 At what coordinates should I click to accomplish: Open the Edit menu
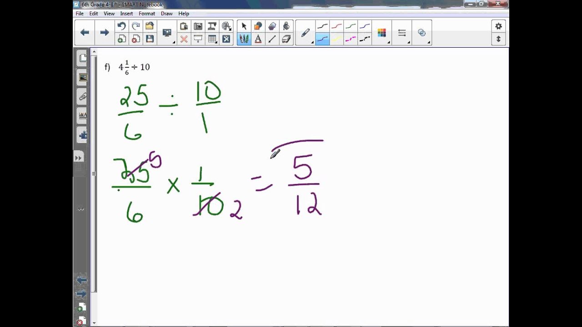click(x=94, y=14)
